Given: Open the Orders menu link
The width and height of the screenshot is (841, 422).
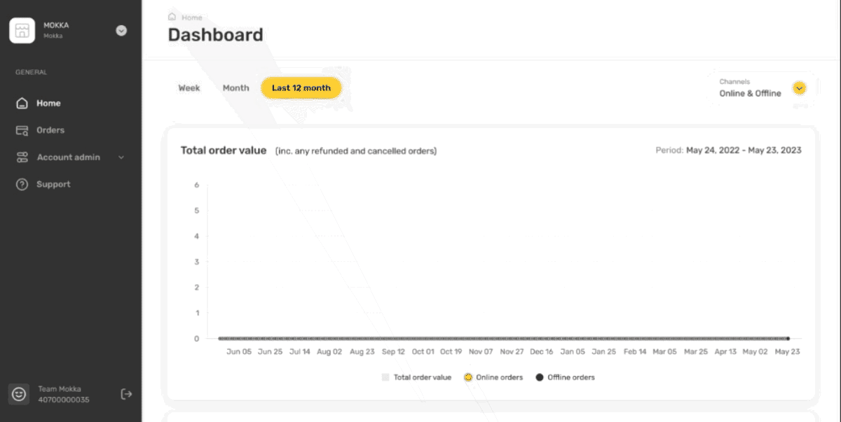Looking at the screenshot, I should pos(50,130).
